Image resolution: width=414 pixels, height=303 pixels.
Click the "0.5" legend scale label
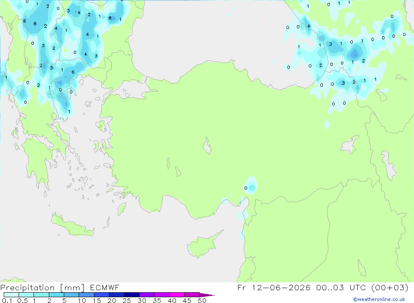tap(22, 301)
